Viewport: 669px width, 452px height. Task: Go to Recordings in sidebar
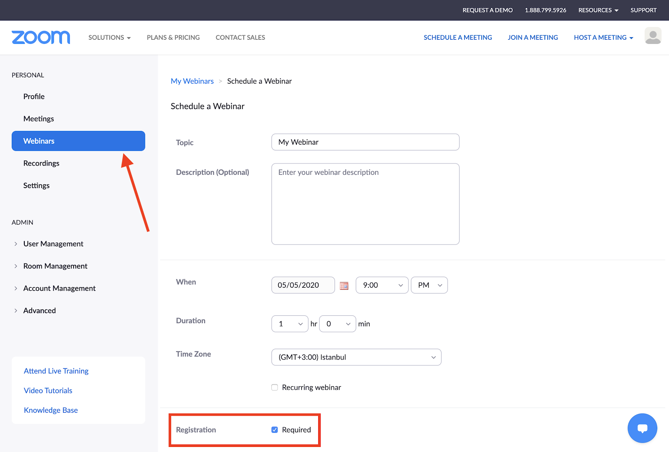click(x=41, y=163)
